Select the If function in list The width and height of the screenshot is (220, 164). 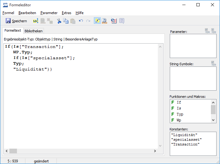[x=179, y=103]
